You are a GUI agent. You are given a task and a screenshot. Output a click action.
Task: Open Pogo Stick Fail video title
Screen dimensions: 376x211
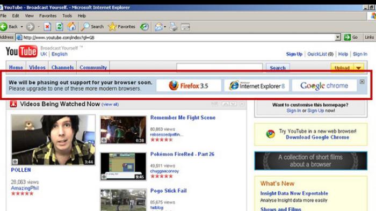(168, 191)
